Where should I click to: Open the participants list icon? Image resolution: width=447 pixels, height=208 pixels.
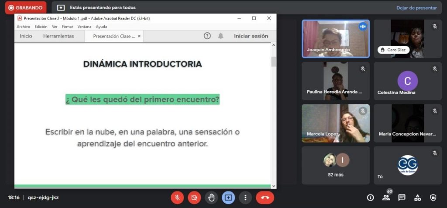pos(386,198)
